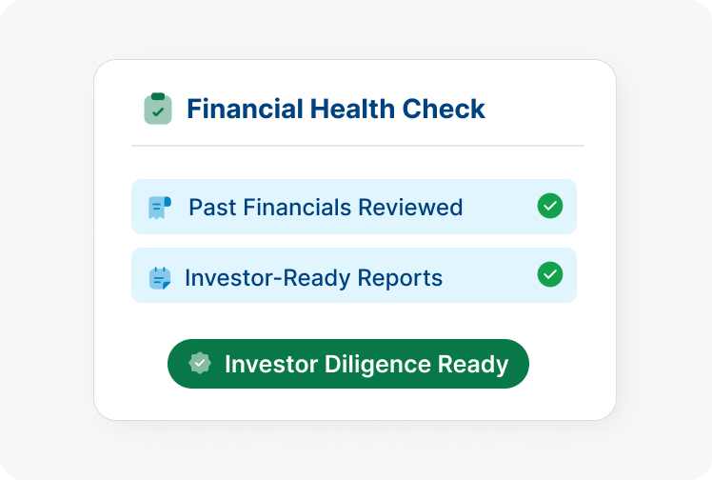Open the Past Financials Reviewed label

[326, 207]
